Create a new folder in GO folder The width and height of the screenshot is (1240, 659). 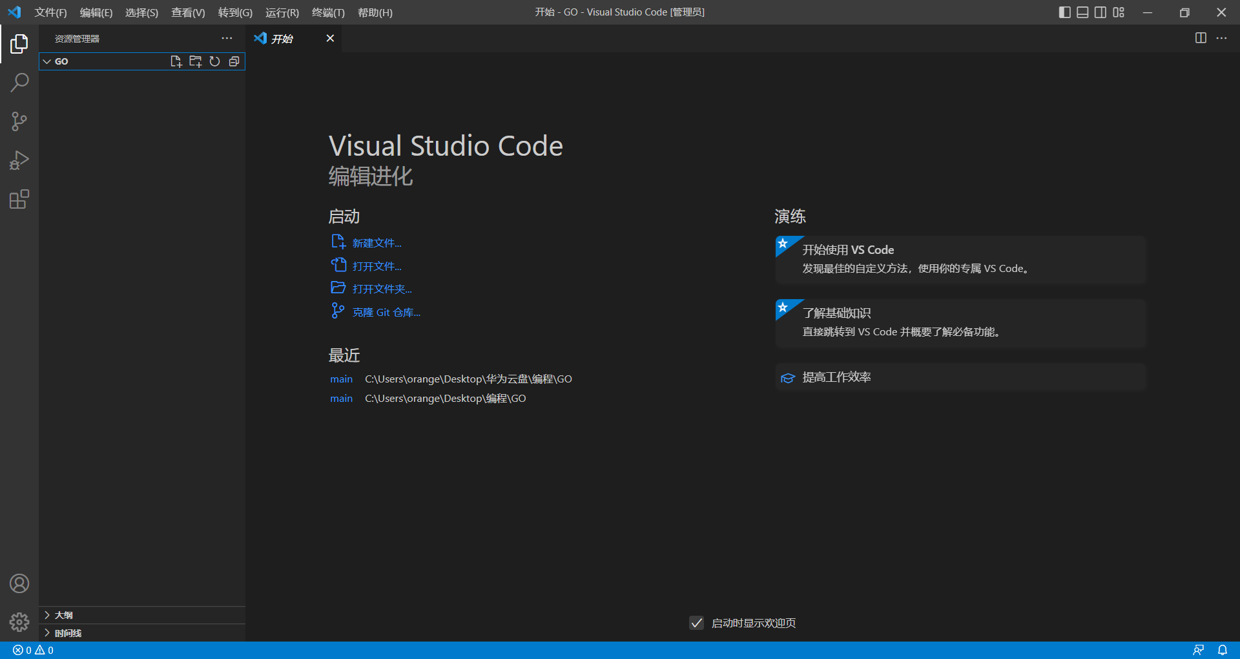click(x=195, y=61)
